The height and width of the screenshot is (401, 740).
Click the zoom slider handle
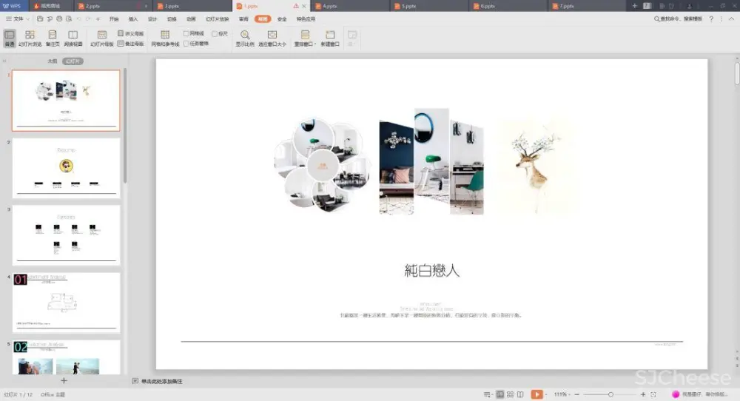tap(610, 394)
